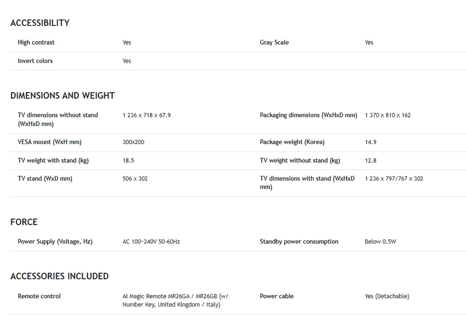Image resolution: width=466 pixels, height=322 pixels.
Task: Click the TV stand 506 x 302 value
Action: pyautogui.click(x=135, y=179)
